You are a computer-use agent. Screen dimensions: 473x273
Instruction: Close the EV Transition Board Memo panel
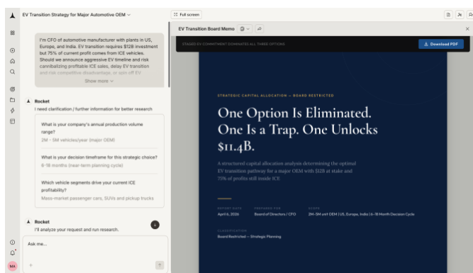467,29
